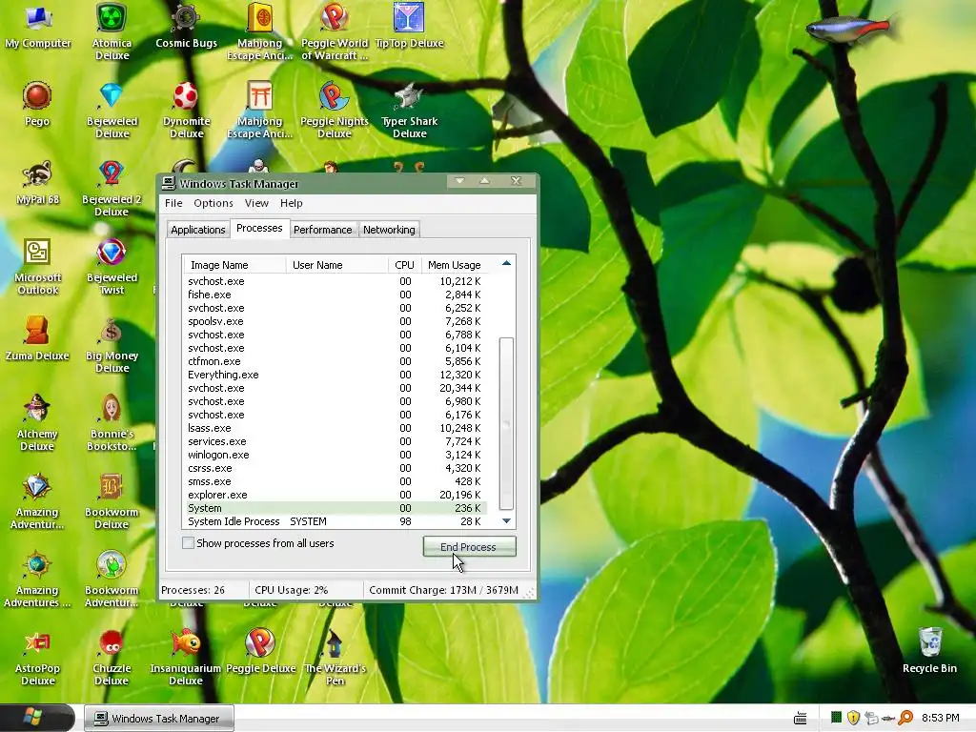Select the Cosmic Bugs desktop icon
The width and height of the screenshot is (976, 732).
[186, 27]
